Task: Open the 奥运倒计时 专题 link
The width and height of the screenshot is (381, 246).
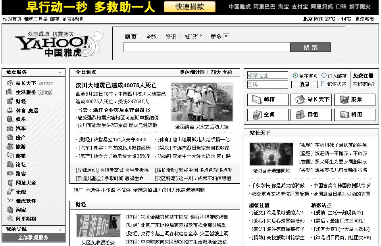Action: click(x=206, y=72)
